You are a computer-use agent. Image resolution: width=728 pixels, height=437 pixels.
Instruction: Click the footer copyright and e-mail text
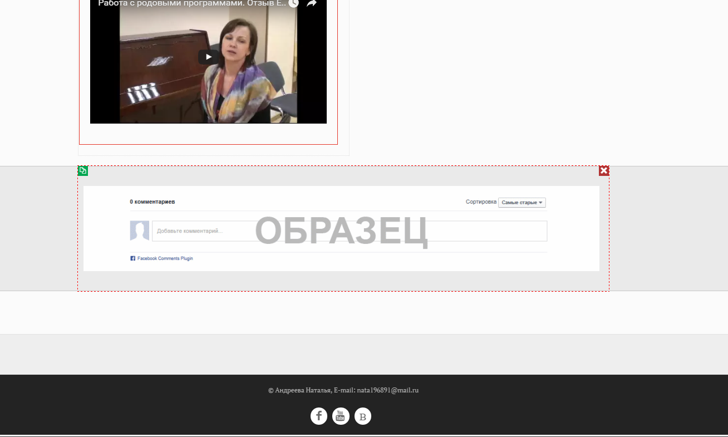[343, 390]
